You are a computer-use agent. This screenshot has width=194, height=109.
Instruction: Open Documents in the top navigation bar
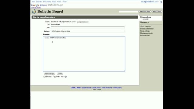tap(47, 2)
